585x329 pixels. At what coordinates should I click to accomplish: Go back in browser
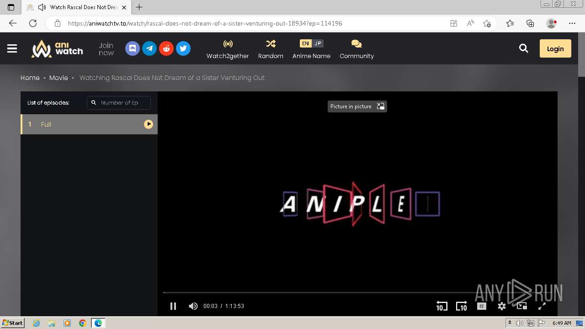[x=13, y=23]
